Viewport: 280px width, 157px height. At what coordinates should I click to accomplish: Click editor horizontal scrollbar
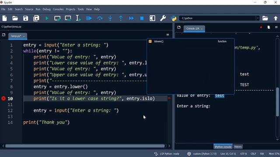click(85, 146)
